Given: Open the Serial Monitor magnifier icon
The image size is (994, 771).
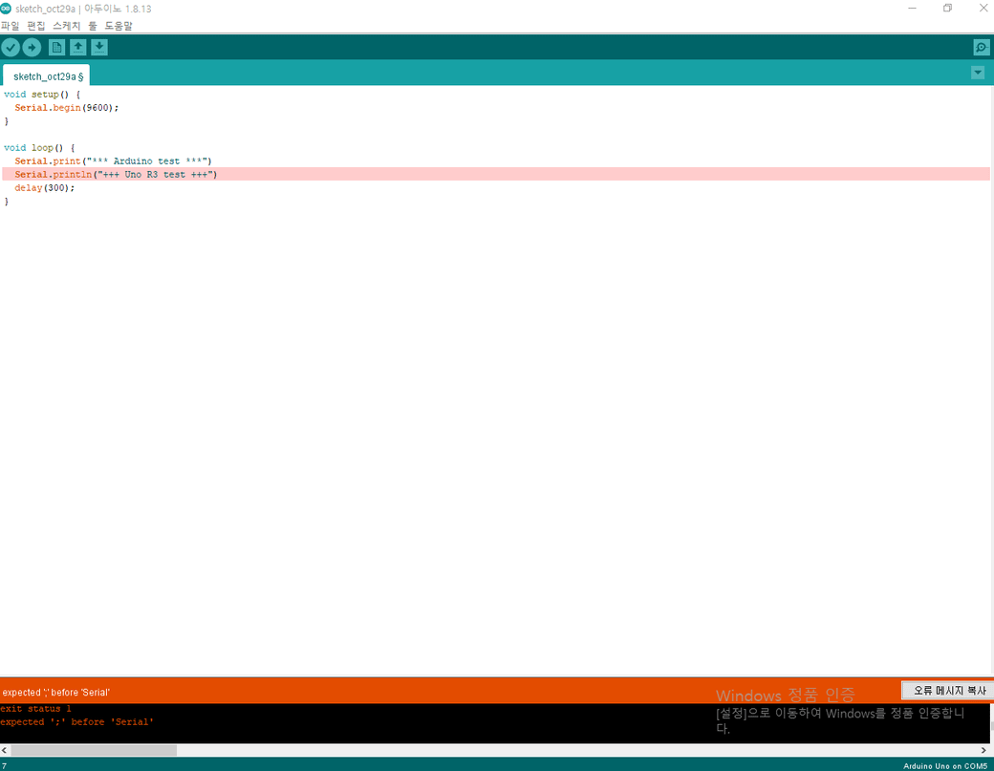Looking at the screenshot, I should coord(981,48).
